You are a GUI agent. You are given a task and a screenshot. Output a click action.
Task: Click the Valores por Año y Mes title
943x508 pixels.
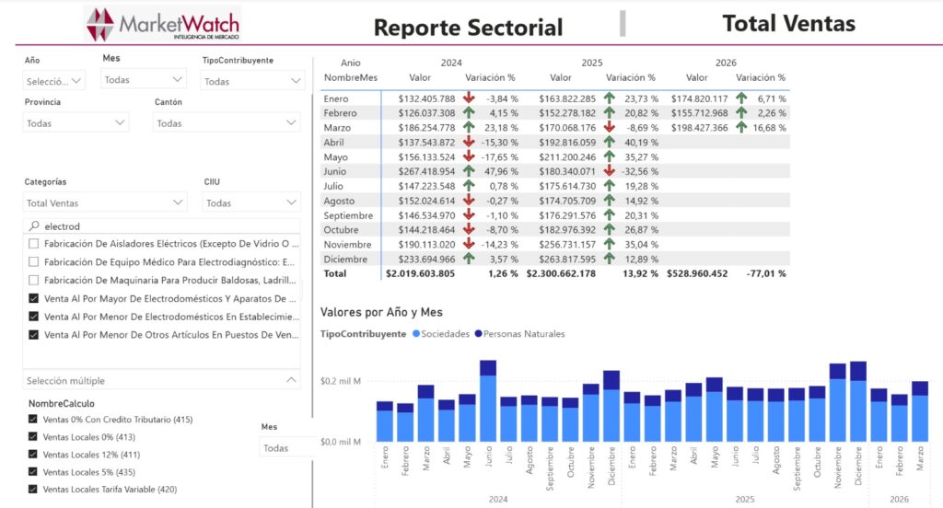pyautogui.click(x=381, y=312)
